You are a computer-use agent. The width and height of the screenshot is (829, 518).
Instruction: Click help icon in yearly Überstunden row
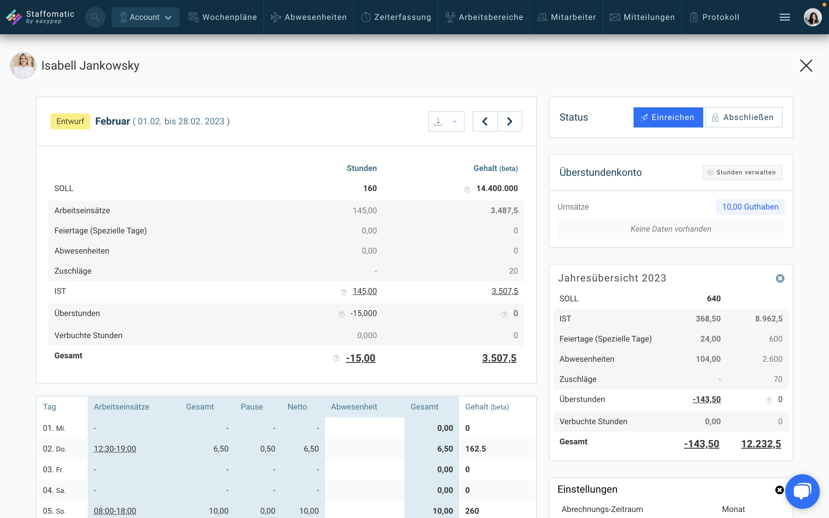(x=769, y=401)
